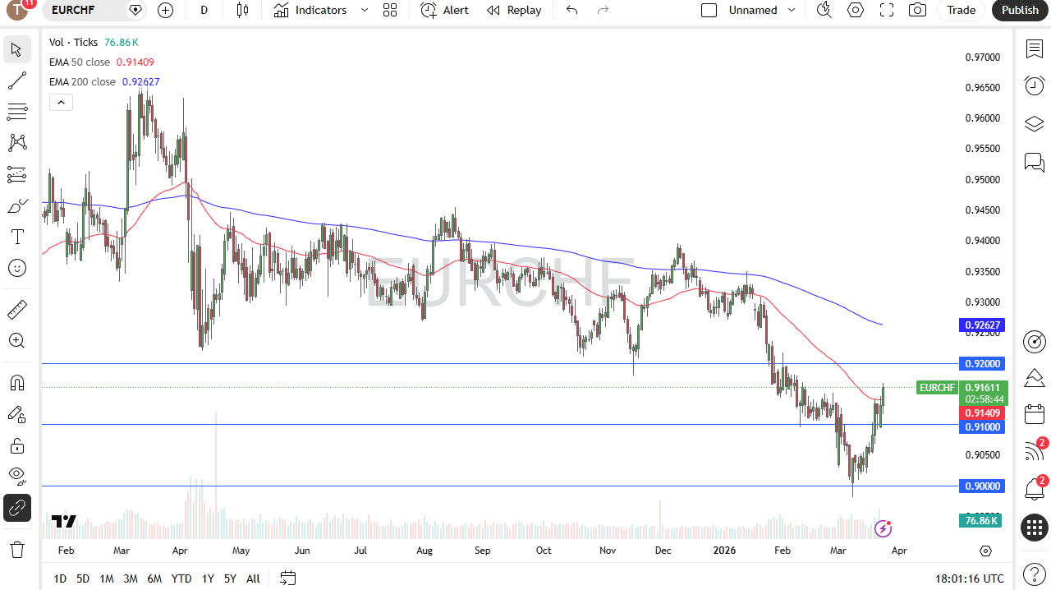1051x590 pixels.
Task: Select the 1Y time range
Action: coord(208,578)
